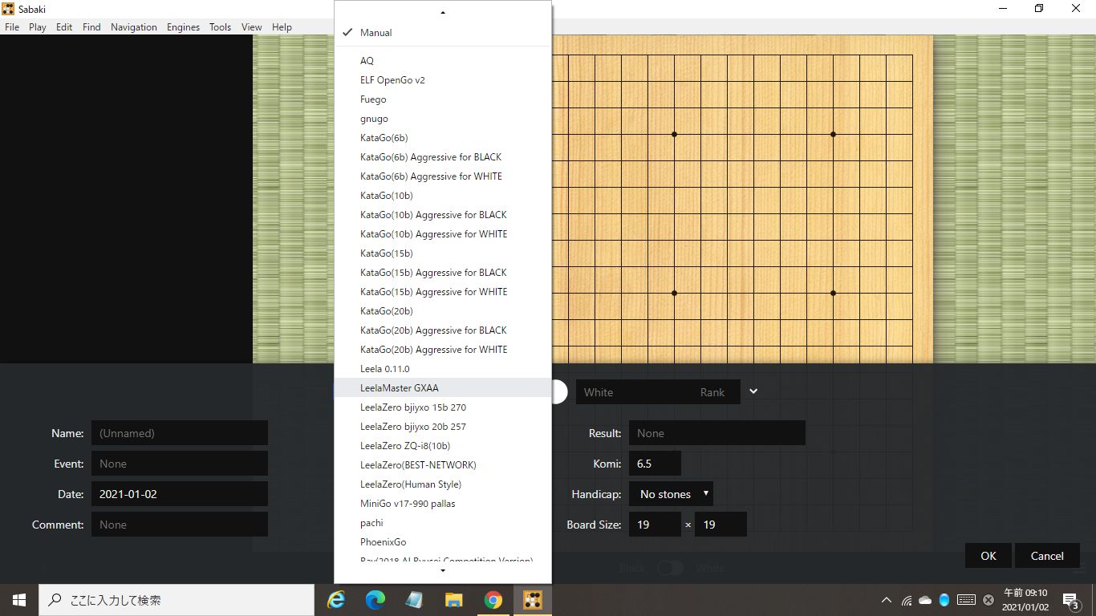Open the tilted notepad app in taskbar
The width and height of the screenshot is (1096, 616).
tap(414, 600)
